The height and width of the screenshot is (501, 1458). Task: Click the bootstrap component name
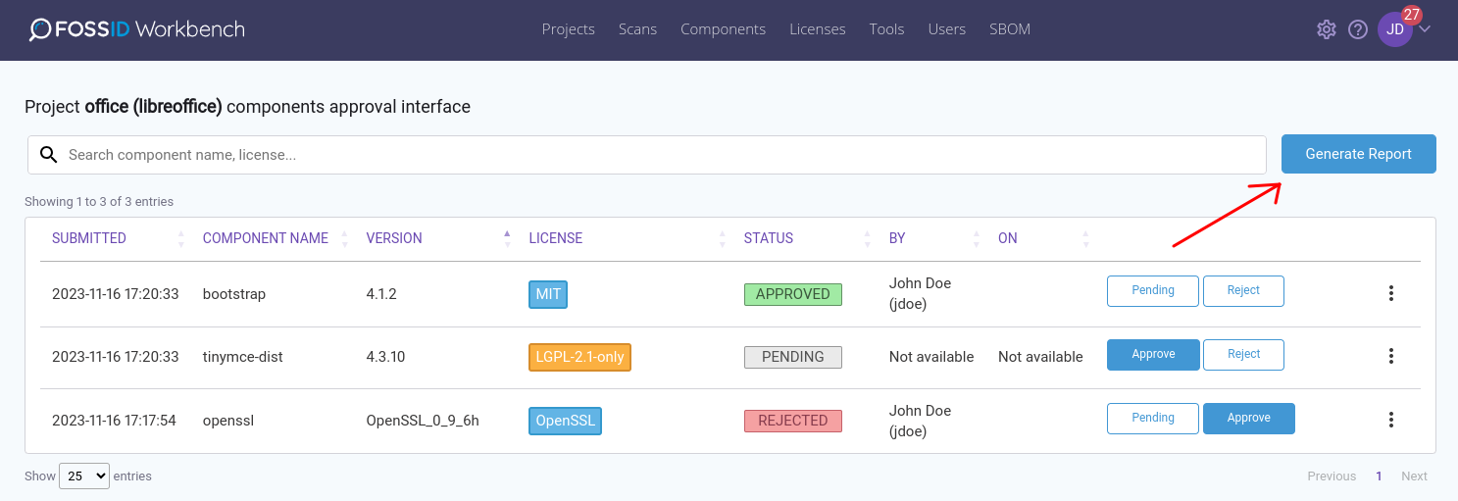tap(234, 294)
